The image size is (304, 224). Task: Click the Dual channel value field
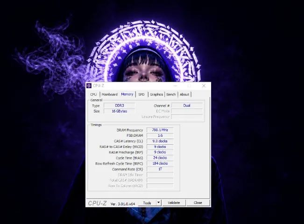coord(187,105)
